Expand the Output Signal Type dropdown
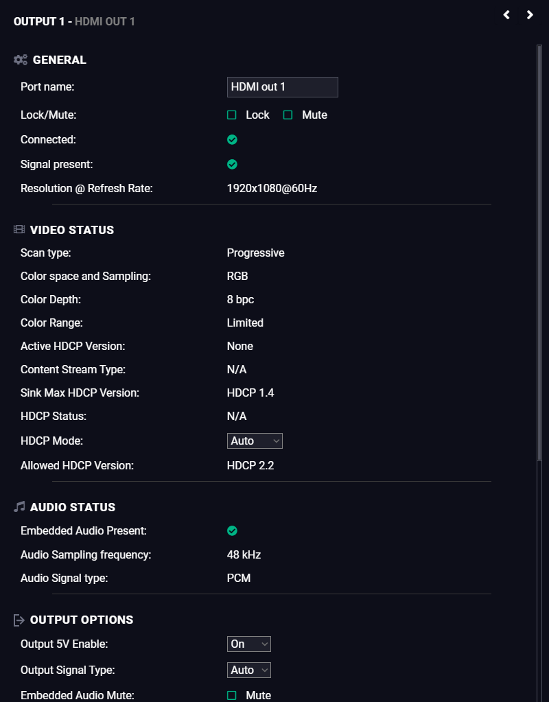The image size is (549, 702). pyautogui.click(x=249, y=670)
